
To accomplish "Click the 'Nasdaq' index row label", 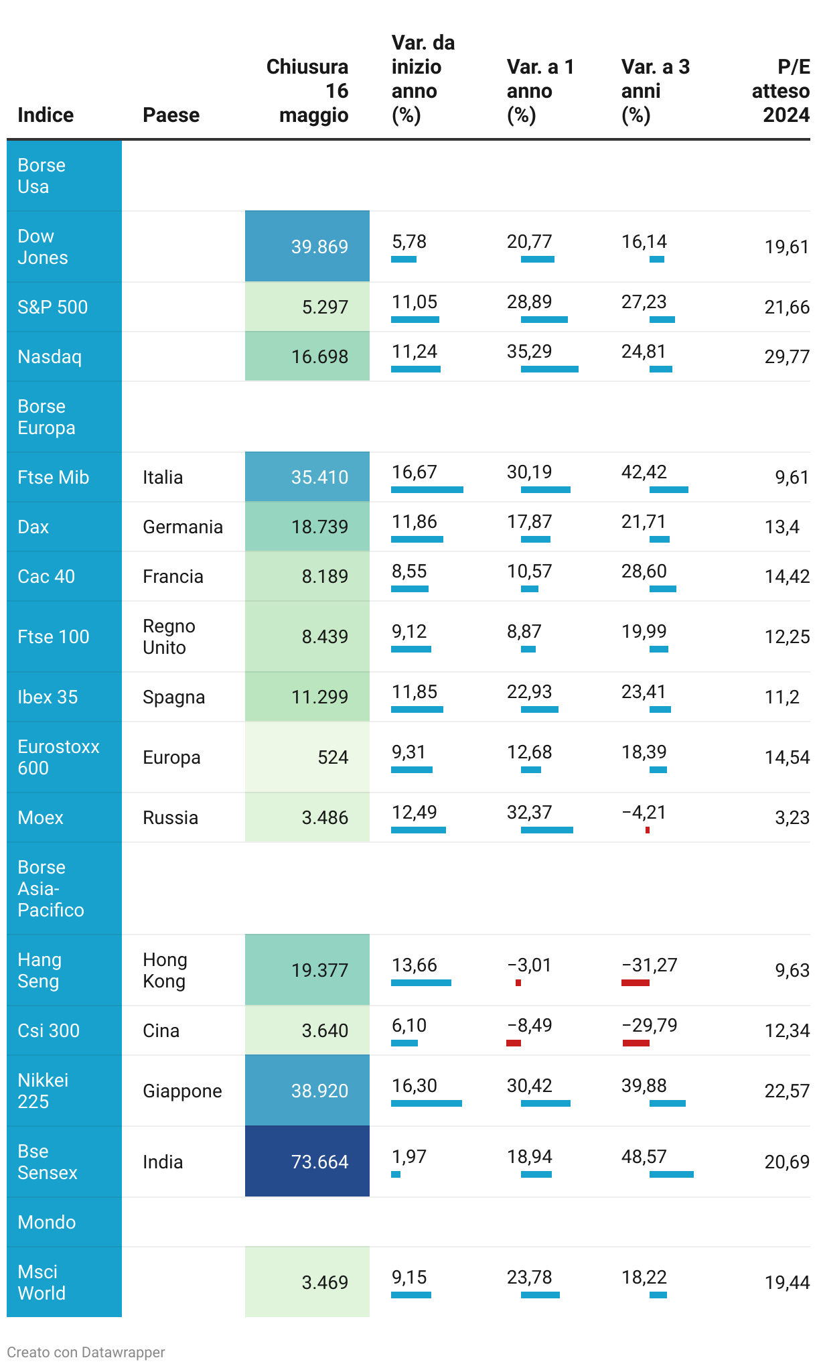I will tap(50, 356).
